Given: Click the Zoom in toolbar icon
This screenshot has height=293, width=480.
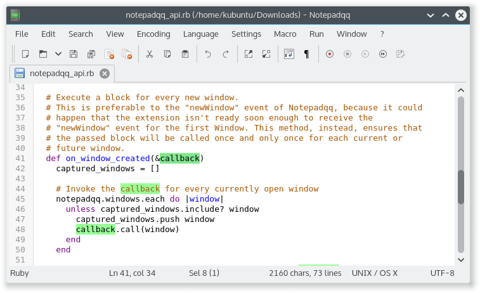Looking at the screenshot, I should click(249, 55).
